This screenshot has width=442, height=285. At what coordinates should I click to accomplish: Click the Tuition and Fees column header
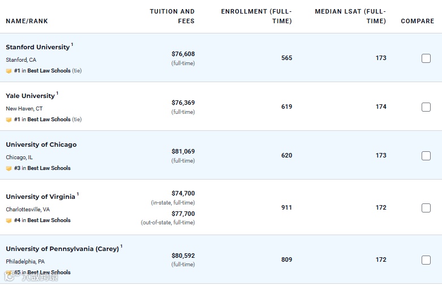coord(172,16)
